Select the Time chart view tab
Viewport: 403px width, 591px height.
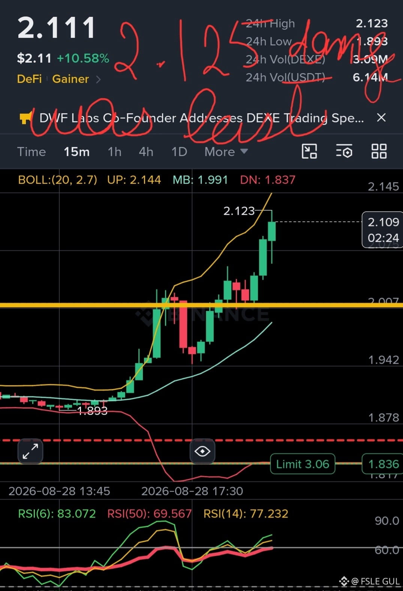click(31, 152)
